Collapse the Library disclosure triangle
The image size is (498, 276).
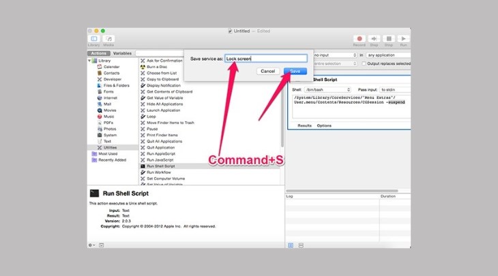click(89, 61)
